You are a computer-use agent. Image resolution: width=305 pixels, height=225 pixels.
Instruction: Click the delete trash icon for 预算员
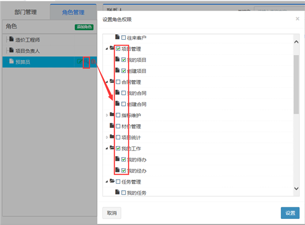(x=93, y=62)
